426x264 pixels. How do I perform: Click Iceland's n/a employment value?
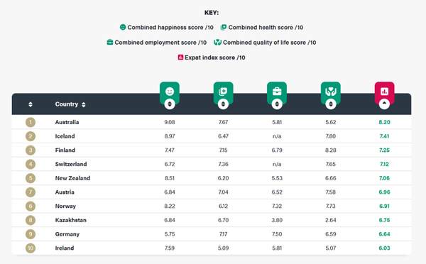(277, 136)
